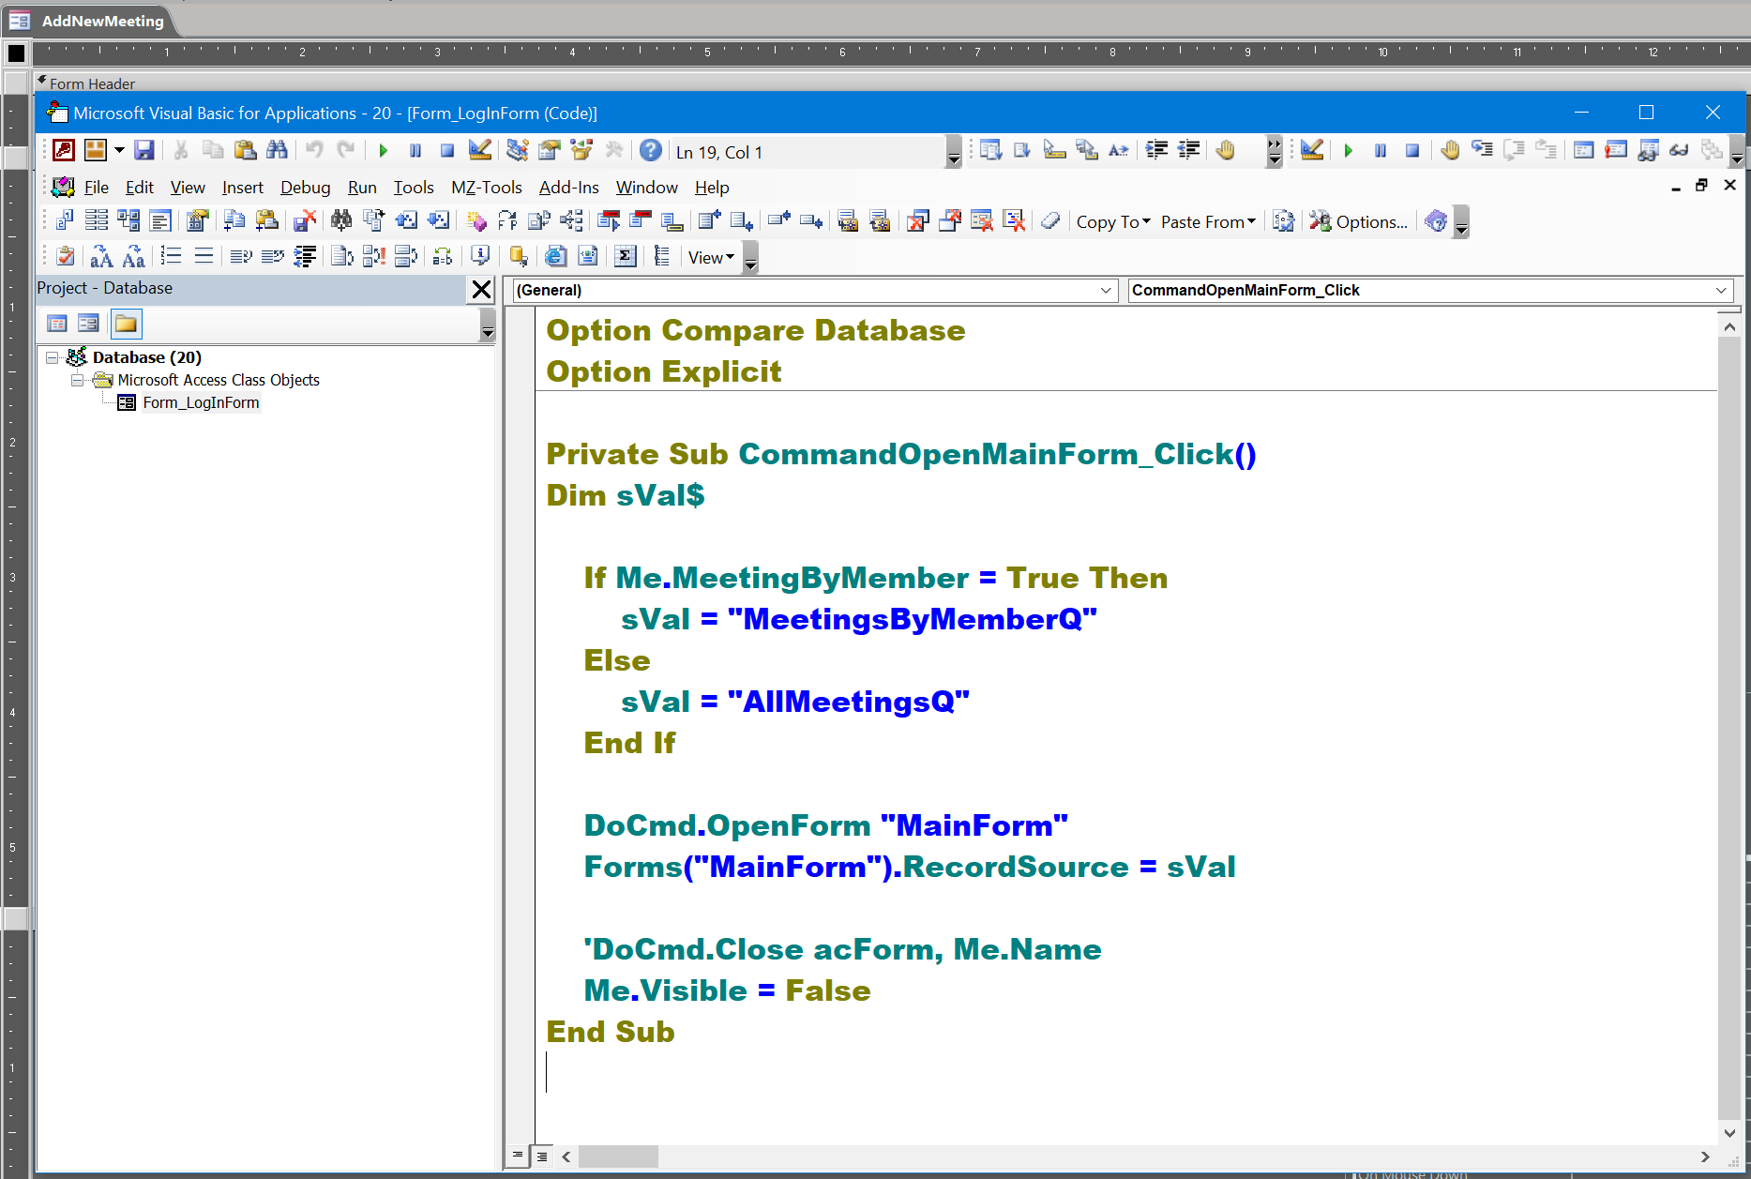Click the form selector black square in Access
The height and width of the screenshot is (1179, 1751).
pyautogui.click(x=16, y=53)
